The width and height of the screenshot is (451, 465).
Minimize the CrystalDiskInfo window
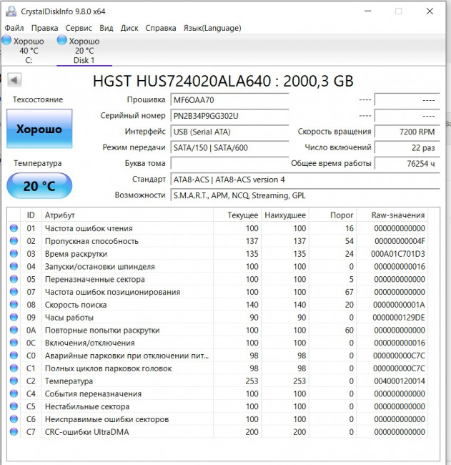tap(368, 11)
